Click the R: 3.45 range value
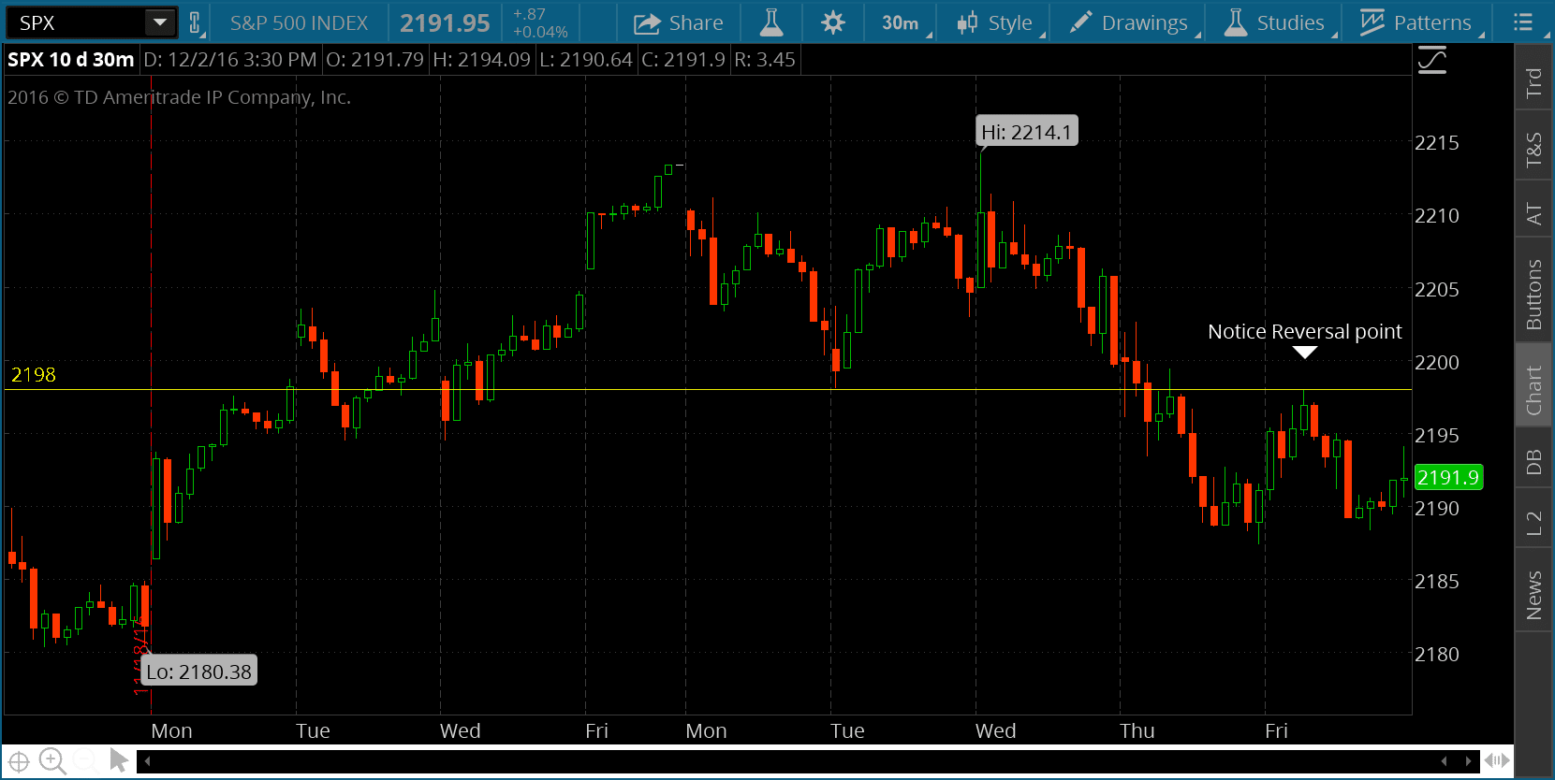Screen dimensions: 1555x780 tap(765, 60)
